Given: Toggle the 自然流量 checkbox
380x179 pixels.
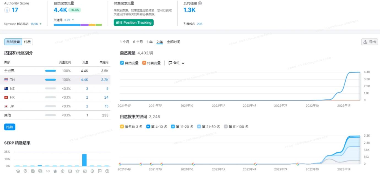Looking at the screenshot, I should pos(121,63).
